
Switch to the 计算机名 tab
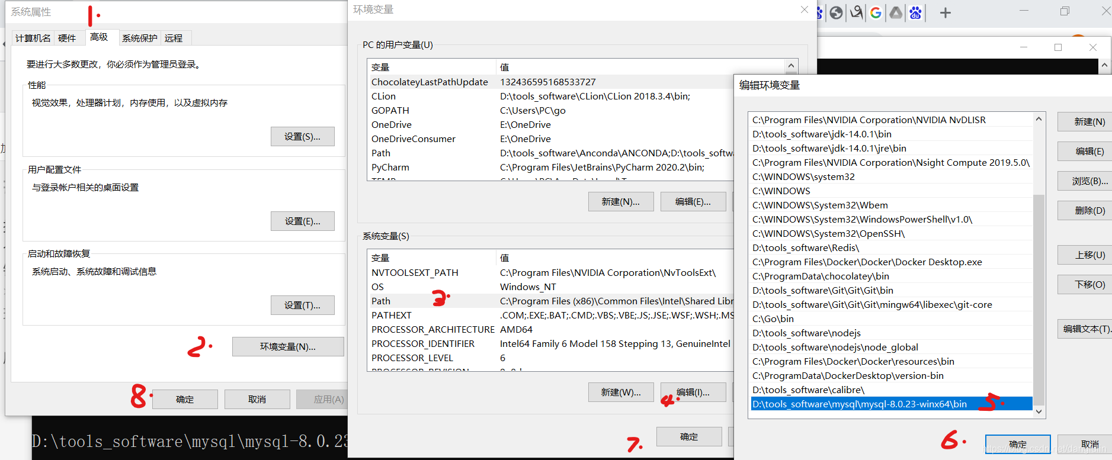(x=33, y=38)
